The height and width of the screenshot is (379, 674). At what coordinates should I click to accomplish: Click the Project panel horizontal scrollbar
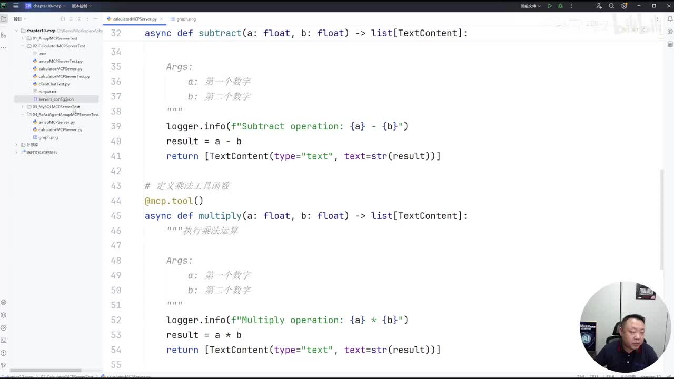[46, 371]
